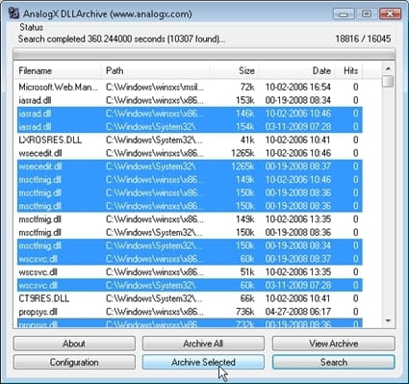Click the vertical scrollbar thumb
Viewport: 409px width, 384px height.
tap(388, 81)
